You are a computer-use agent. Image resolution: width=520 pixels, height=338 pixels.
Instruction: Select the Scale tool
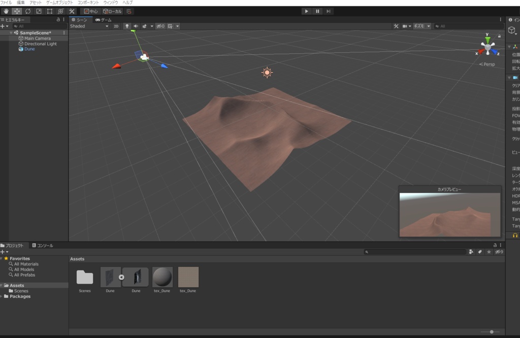[x=38, y=11]
